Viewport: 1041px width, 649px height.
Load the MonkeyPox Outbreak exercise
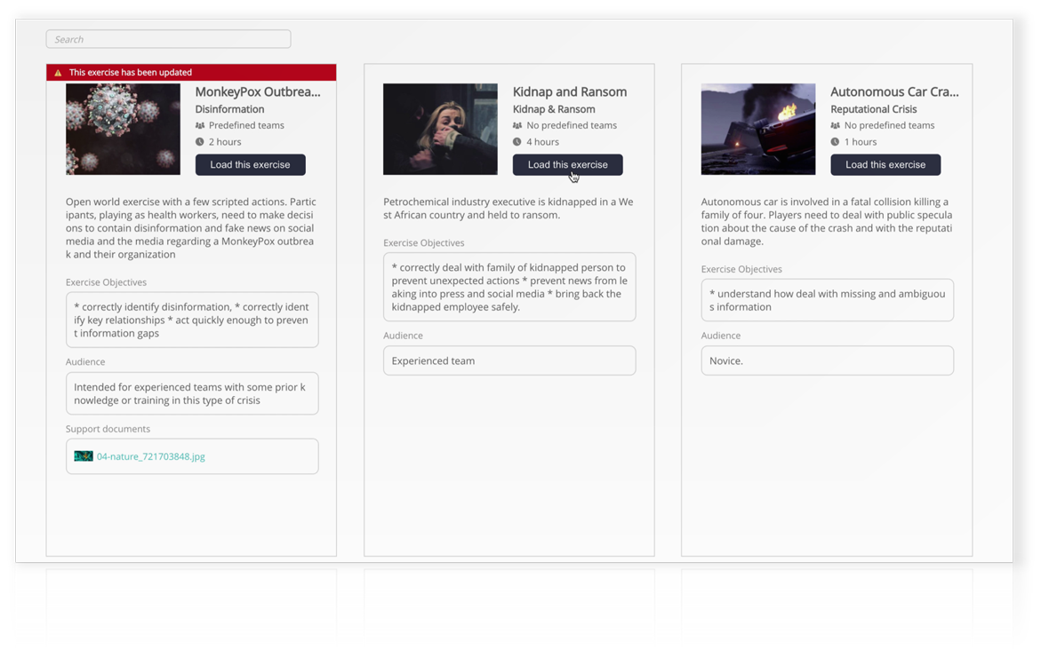click(250, 164)
